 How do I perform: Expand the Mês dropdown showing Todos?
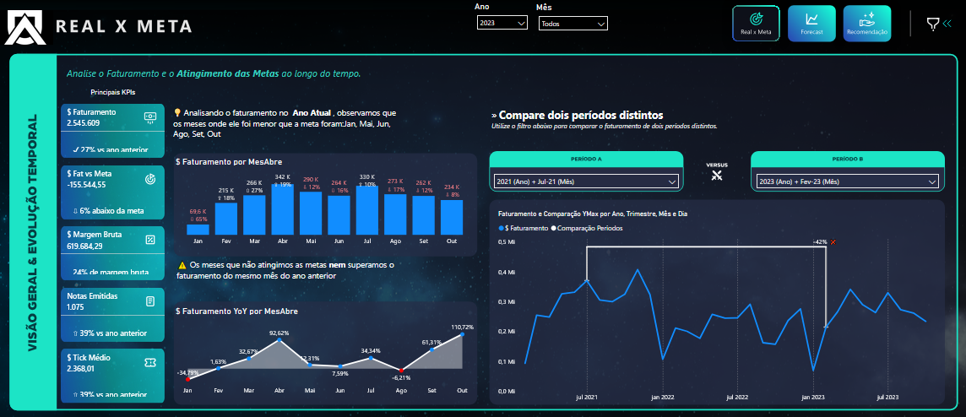click(573, 24)
